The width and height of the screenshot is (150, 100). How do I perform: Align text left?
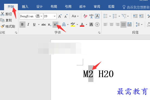106,24
